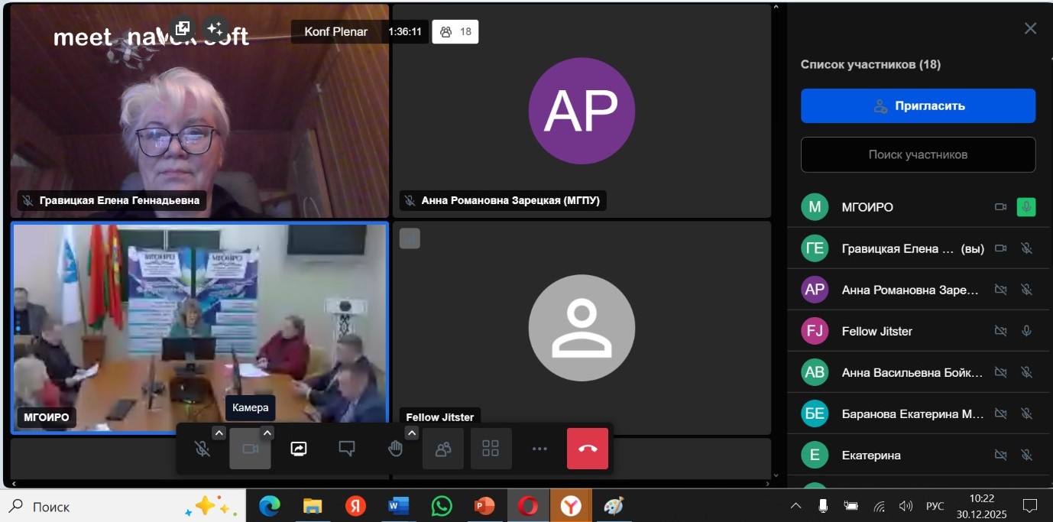Open the chat panel icon
Image resolution: width=1053 pixels, height=522 pixels.
point(346,449)
